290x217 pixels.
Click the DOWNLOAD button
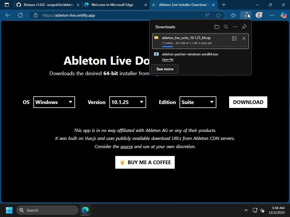click(x=248, y=102)
